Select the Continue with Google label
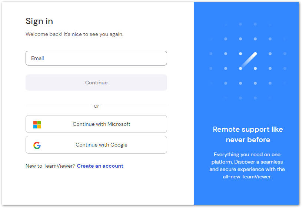The image size is (302, 208). point(101,145)
